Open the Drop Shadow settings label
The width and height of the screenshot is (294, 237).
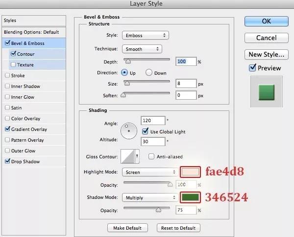(25, 161)
